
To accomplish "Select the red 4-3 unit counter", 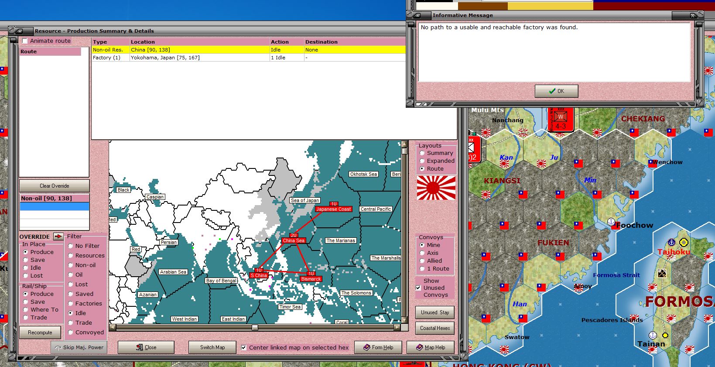I will [561, 120].
